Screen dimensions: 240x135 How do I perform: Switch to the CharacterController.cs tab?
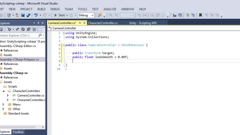click(103, 23)
